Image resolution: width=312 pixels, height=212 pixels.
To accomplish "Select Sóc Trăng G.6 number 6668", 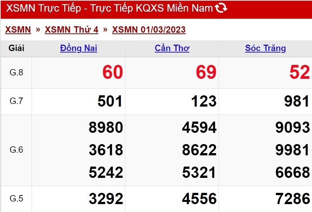I will click(292, 172).
